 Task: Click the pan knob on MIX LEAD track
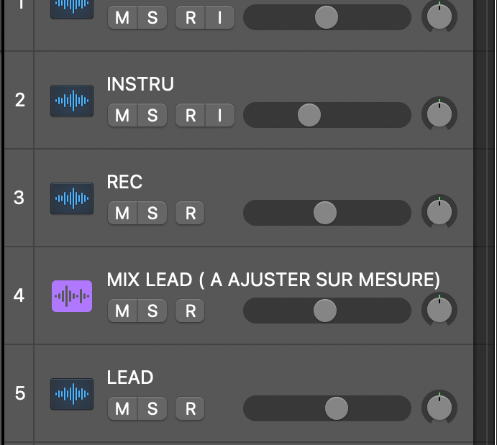(439, 310)
